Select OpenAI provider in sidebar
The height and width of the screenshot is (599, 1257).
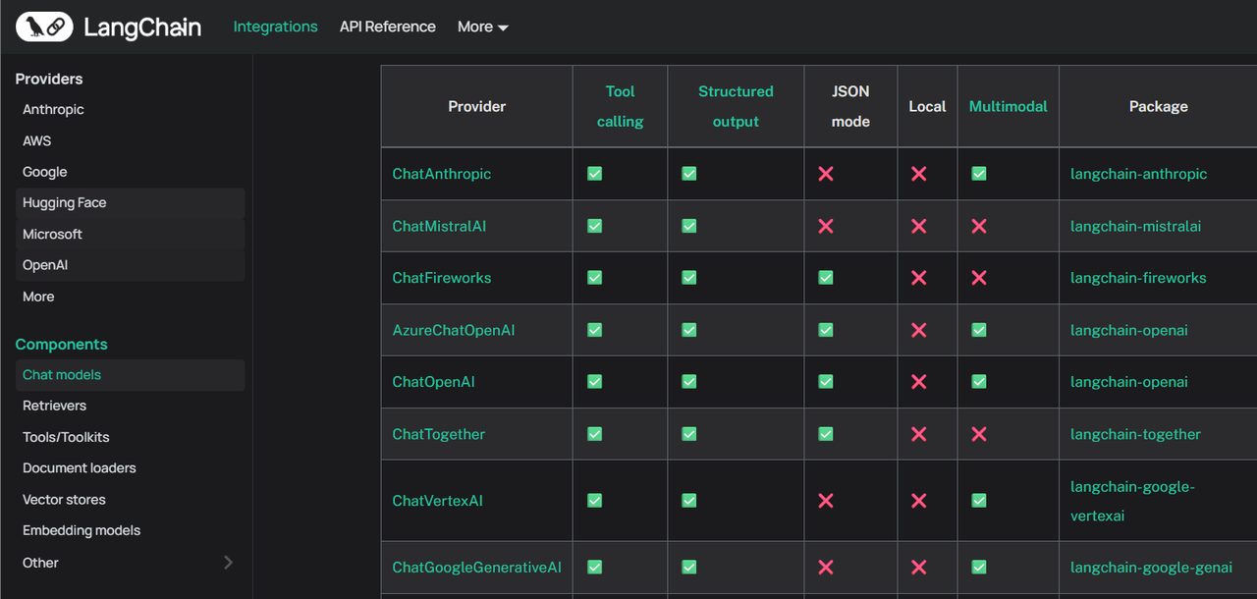[x=130, y=265]
